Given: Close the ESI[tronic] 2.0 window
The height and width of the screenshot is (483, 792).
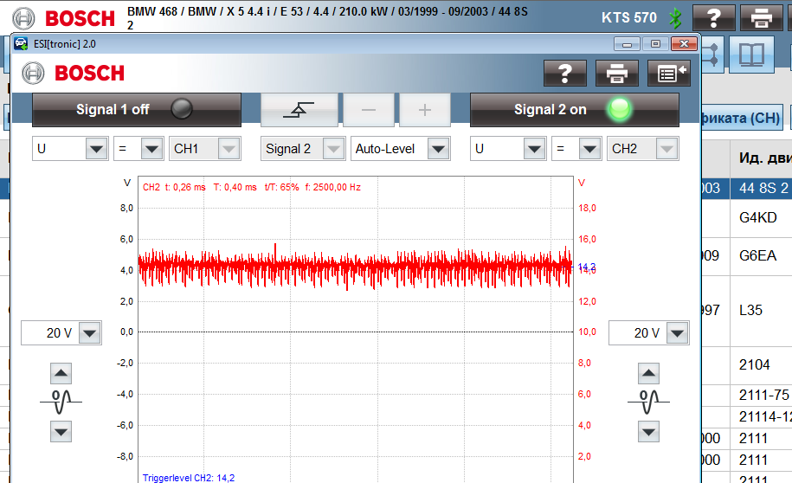Looking at the screenshot, I should (x=684, y=44).
